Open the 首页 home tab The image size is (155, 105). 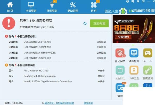click(x=10, y=7)
